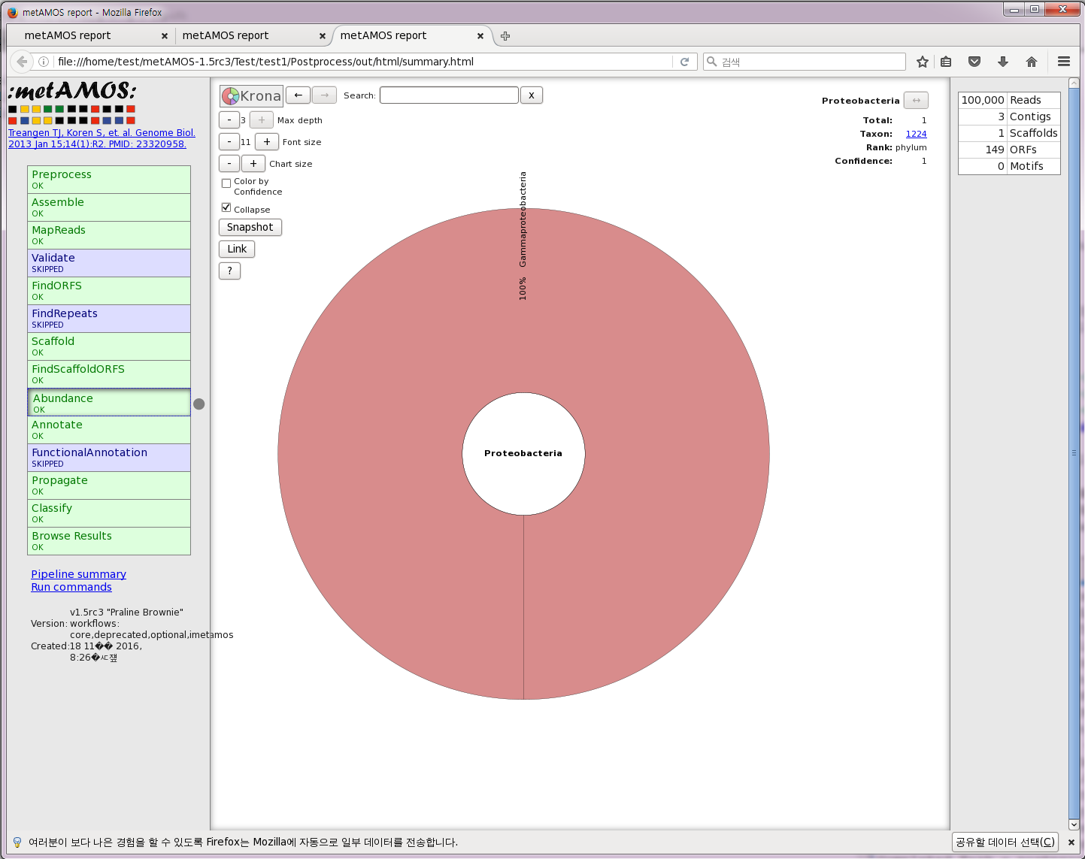The height and width of the screenshot is (859, 1085).
Task: Go to the Firefox home page icon
Action: 1031,62
